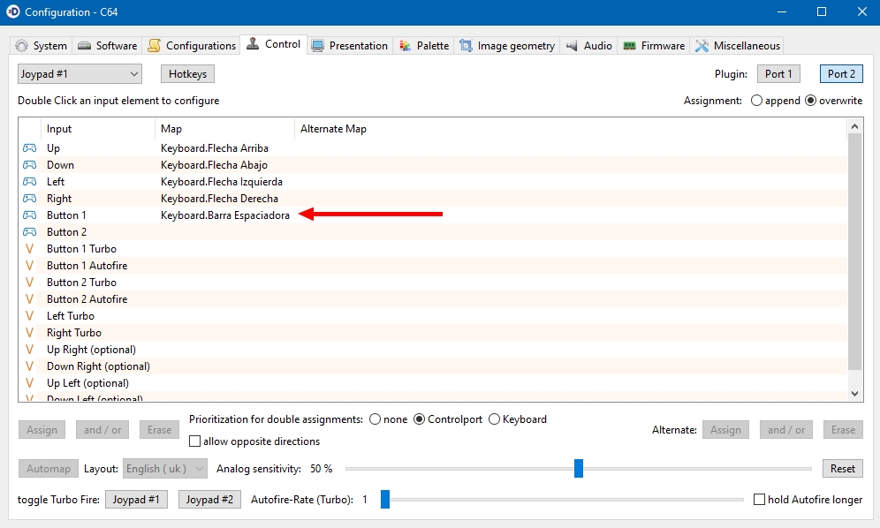The image size is (880, 528).
Task: Open the Miscellaneous tab
Action: pos(738,46)
